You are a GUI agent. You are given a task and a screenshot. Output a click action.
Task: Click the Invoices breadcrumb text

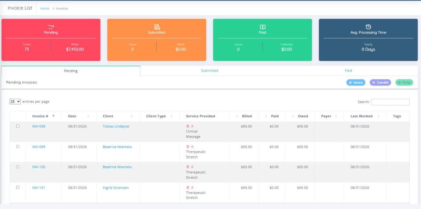[x=62, y=9]
